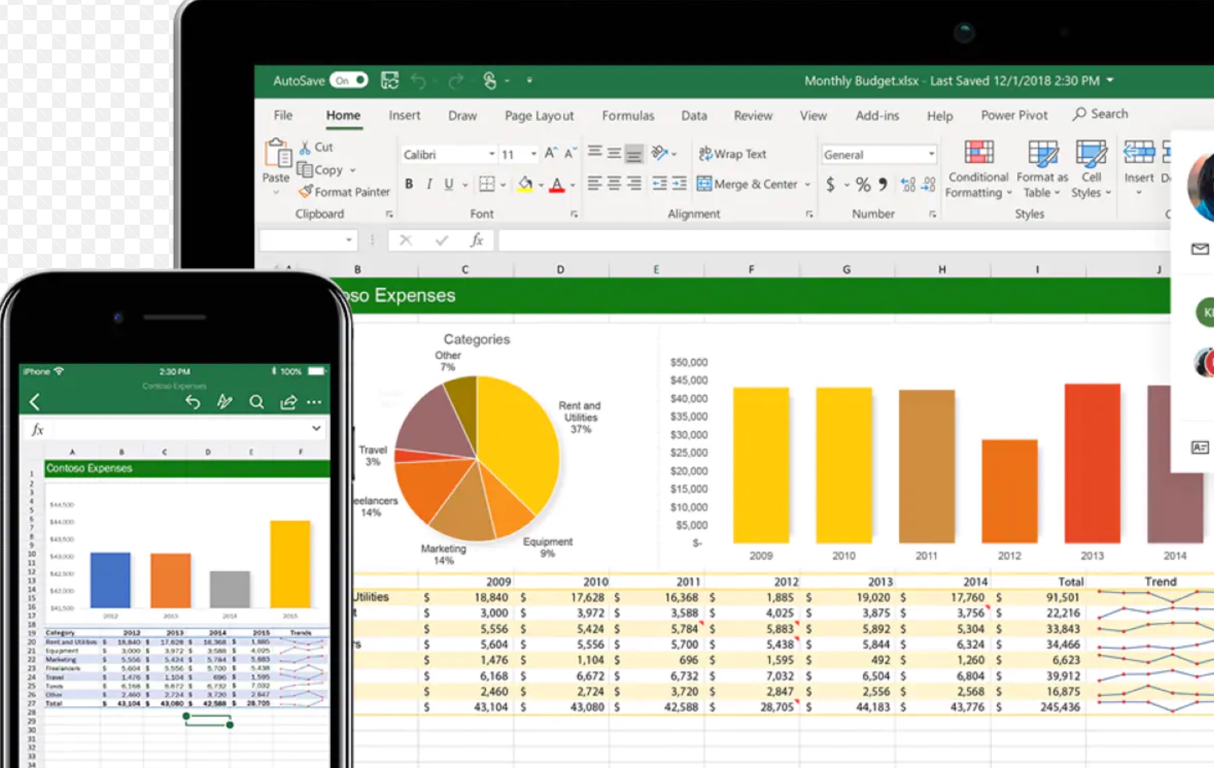Click the red font color swatch

point(557,185)
